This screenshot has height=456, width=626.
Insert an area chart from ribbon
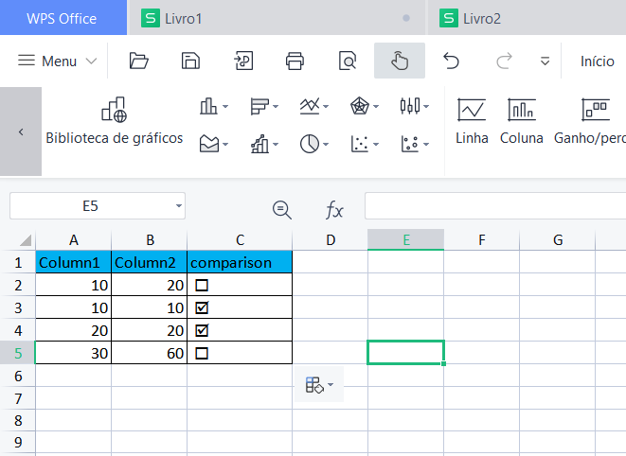(209, 144)
